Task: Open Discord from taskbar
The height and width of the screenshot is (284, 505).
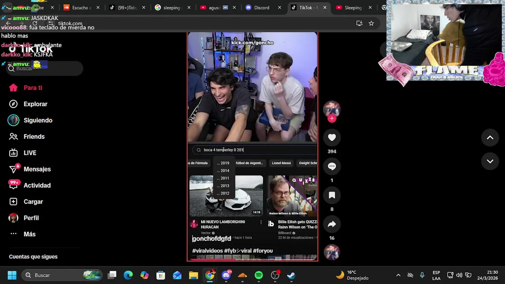Action: click(226, 275)
